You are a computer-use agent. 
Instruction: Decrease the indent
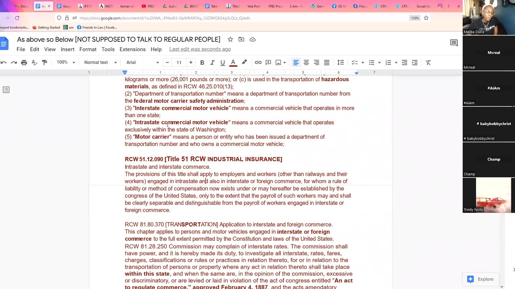[404, 62]
